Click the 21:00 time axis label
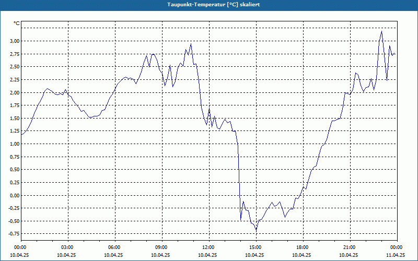 (x=350, y=247)
